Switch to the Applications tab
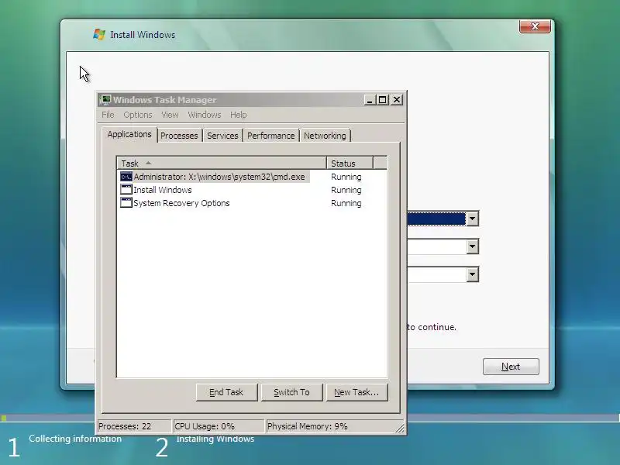 click(x=129, y=134)
